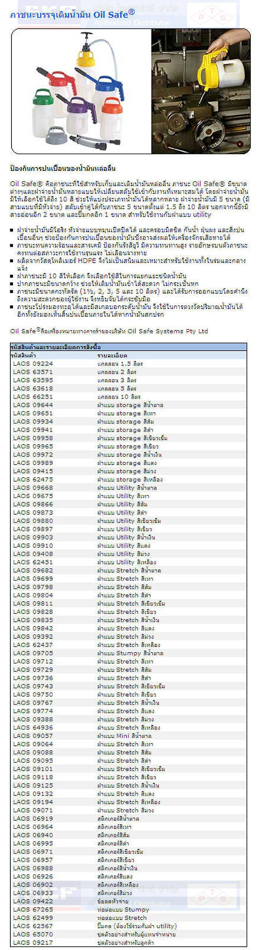The width and height of the screenshot is (259, 950).
Task: Select product code LAOS 09866
Action: 33,504
